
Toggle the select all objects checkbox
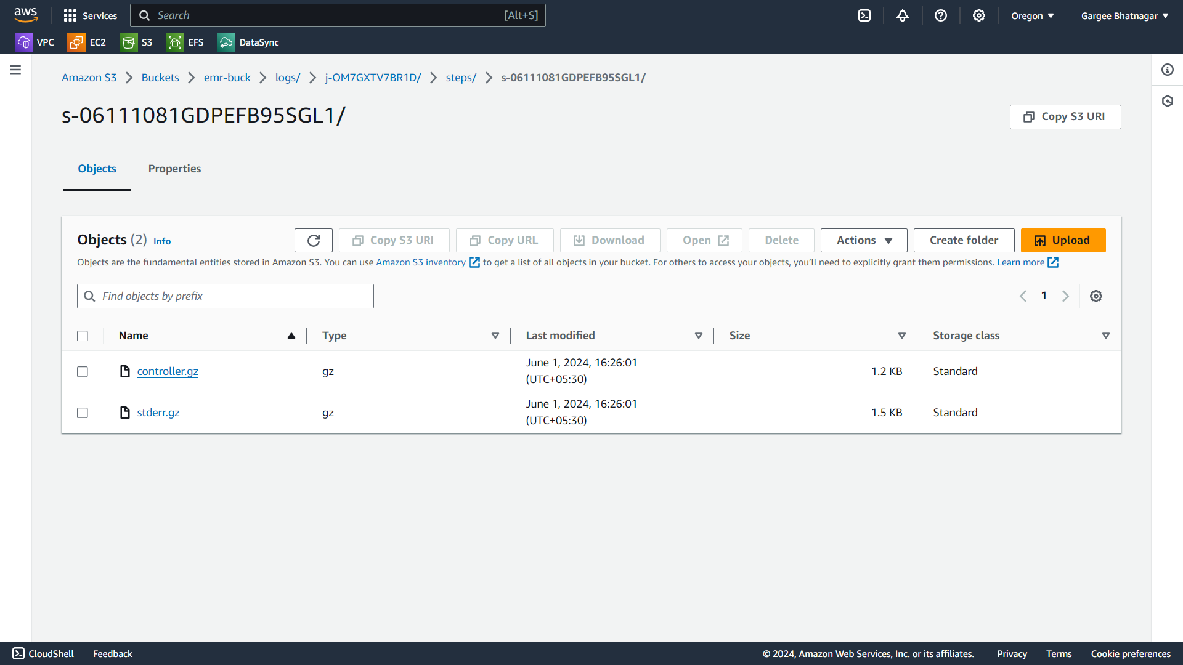point(83,336)
